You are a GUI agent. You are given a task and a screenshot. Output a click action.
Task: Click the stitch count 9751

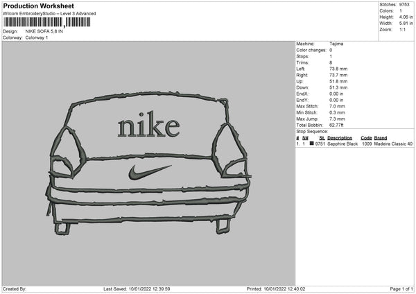click(x=320, y=144)
